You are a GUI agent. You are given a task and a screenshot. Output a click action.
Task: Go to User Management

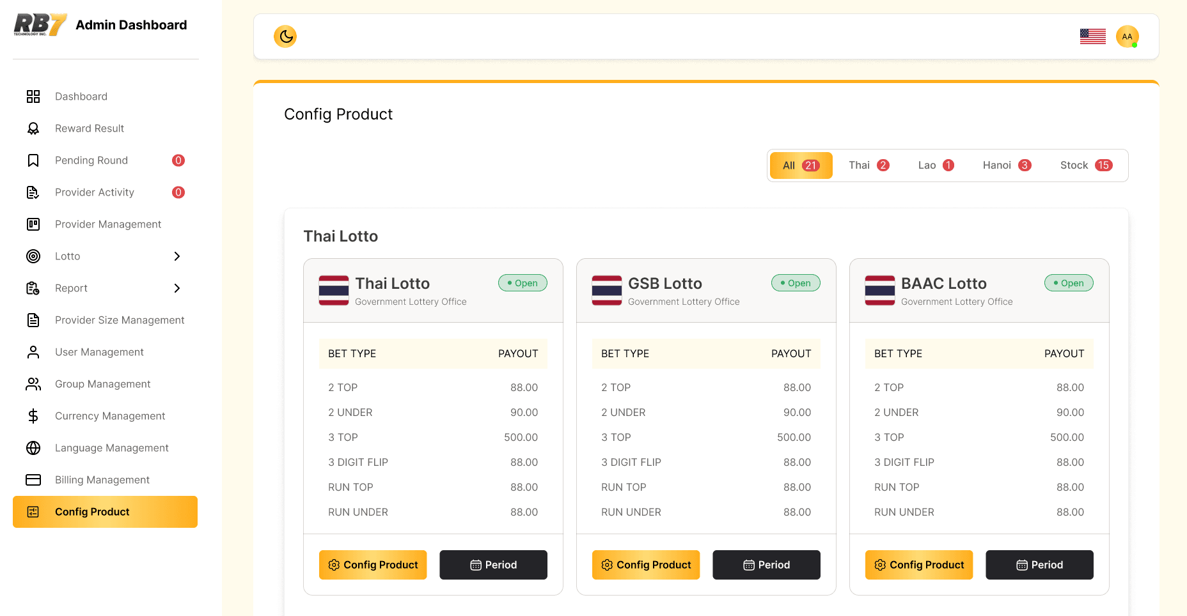[x=105, y=352]
